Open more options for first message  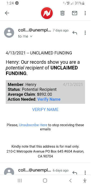click(85, 33)
